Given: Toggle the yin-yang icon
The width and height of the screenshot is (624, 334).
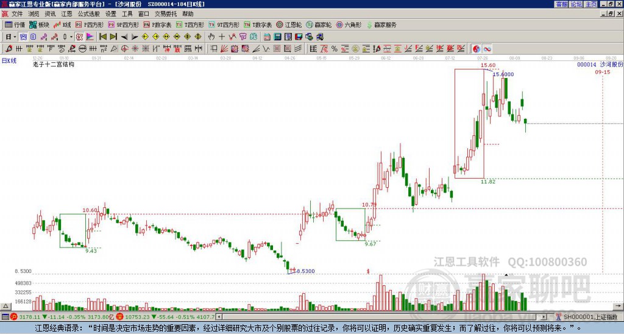Looking at the screenshot, I should pos(477,49).
